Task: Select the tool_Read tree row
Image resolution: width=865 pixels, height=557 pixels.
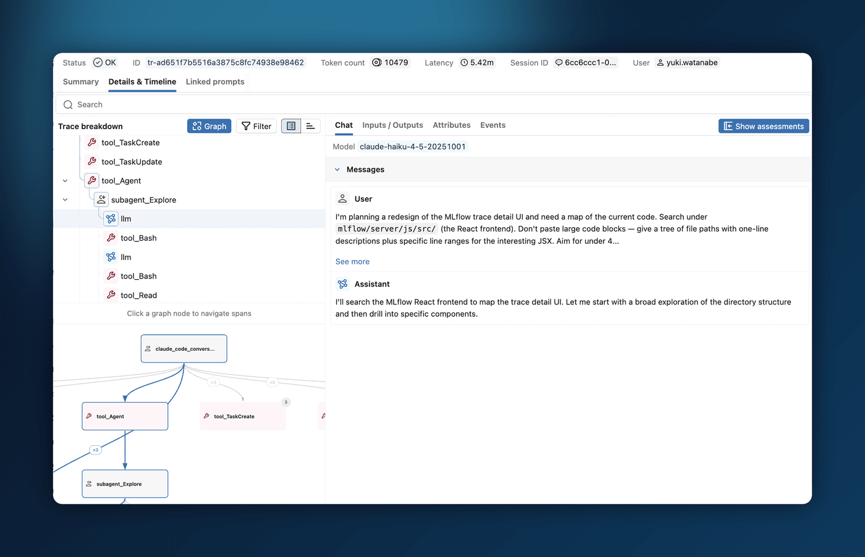Action: 189,295
